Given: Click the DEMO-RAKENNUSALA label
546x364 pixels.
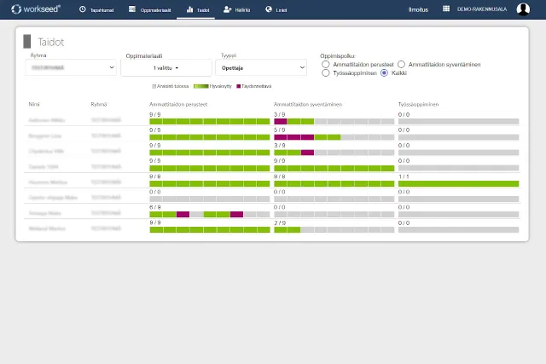Looking at the screenshot, I should pos(482,9).
